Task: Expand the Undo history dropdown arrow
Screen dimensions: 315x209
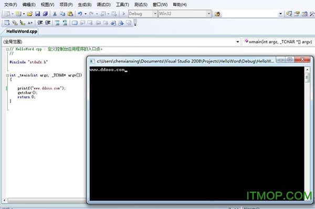Action: click(x=86, y=14)
